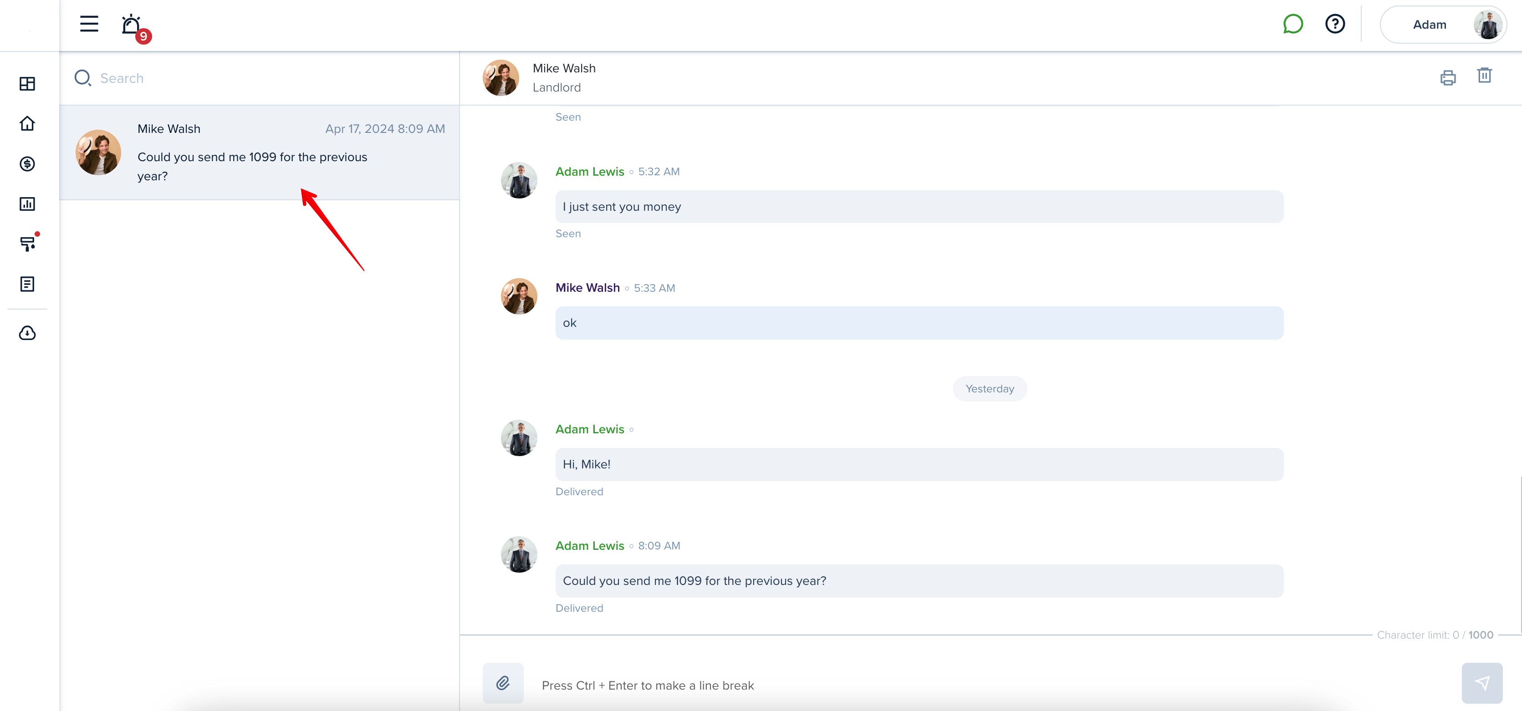Click Adam Lewis name on 8:09 AM message

click(589, 546)
